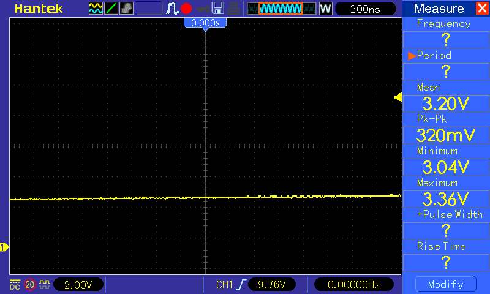Select the Rise Time measurement label
This screenshot has width=490, height=294.
pos(441,246)
